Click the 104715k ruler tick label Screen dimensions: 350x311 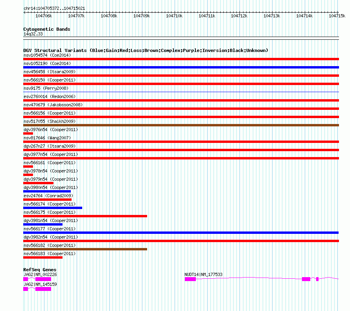coord(337,16)
